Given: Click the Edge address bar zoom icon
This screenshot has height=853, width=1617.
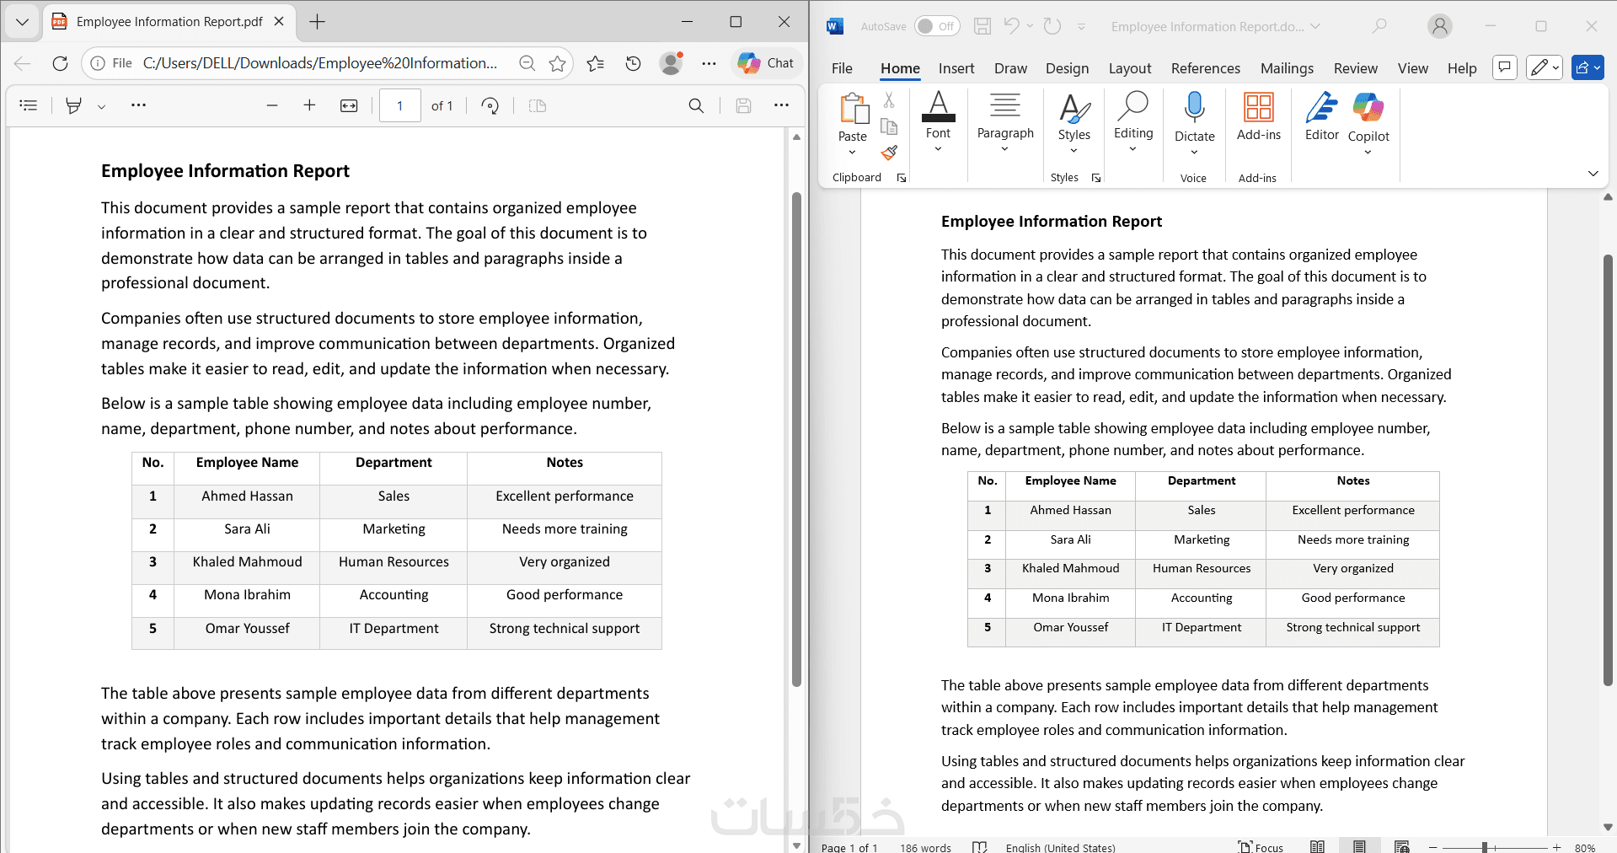Looking at the screenshot, I should [527, 63].
